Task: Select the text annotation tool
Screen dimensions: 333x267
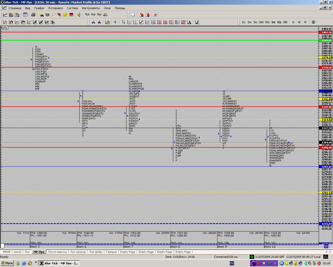Action: pos(189,22)
